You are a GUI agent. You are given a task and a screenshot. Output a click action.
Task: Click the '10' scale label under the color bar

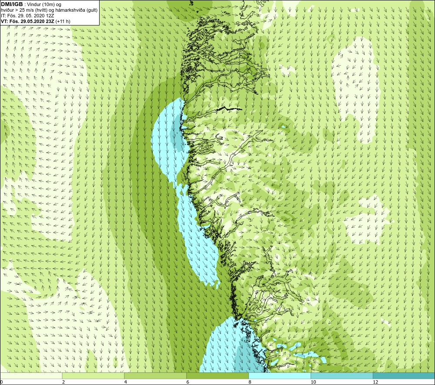[313, 382]
